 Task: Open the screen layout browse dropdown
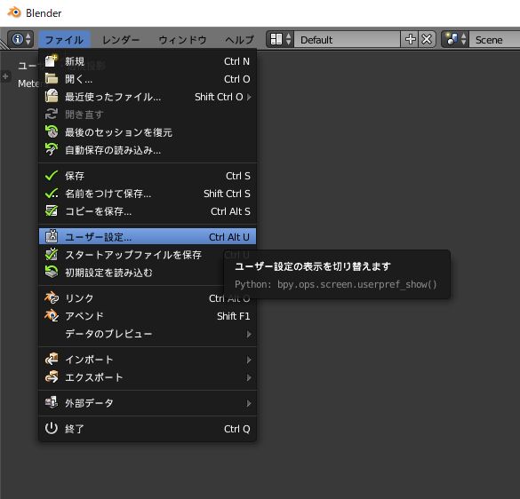point(280,39)
